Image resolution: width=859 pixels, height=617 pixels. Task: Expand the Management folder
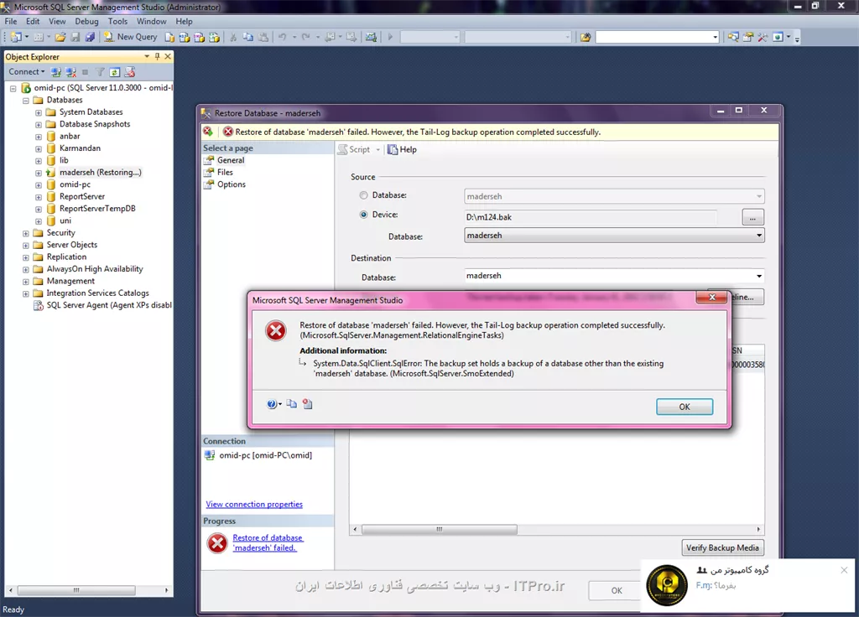[26, 282]
